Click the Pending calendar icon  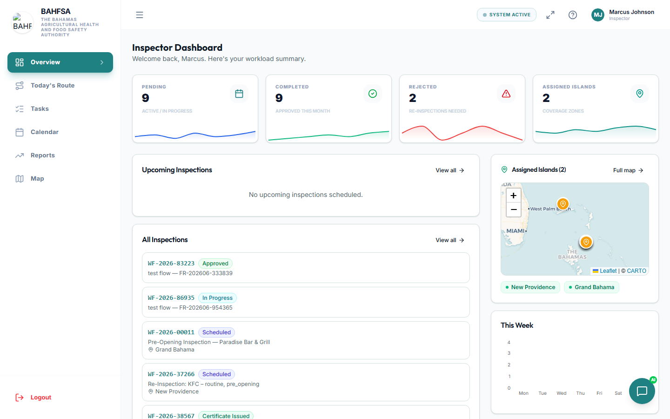[239, 94]
